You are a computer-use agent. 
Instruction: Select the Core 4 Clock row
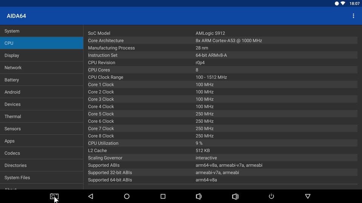coord(222,106)
